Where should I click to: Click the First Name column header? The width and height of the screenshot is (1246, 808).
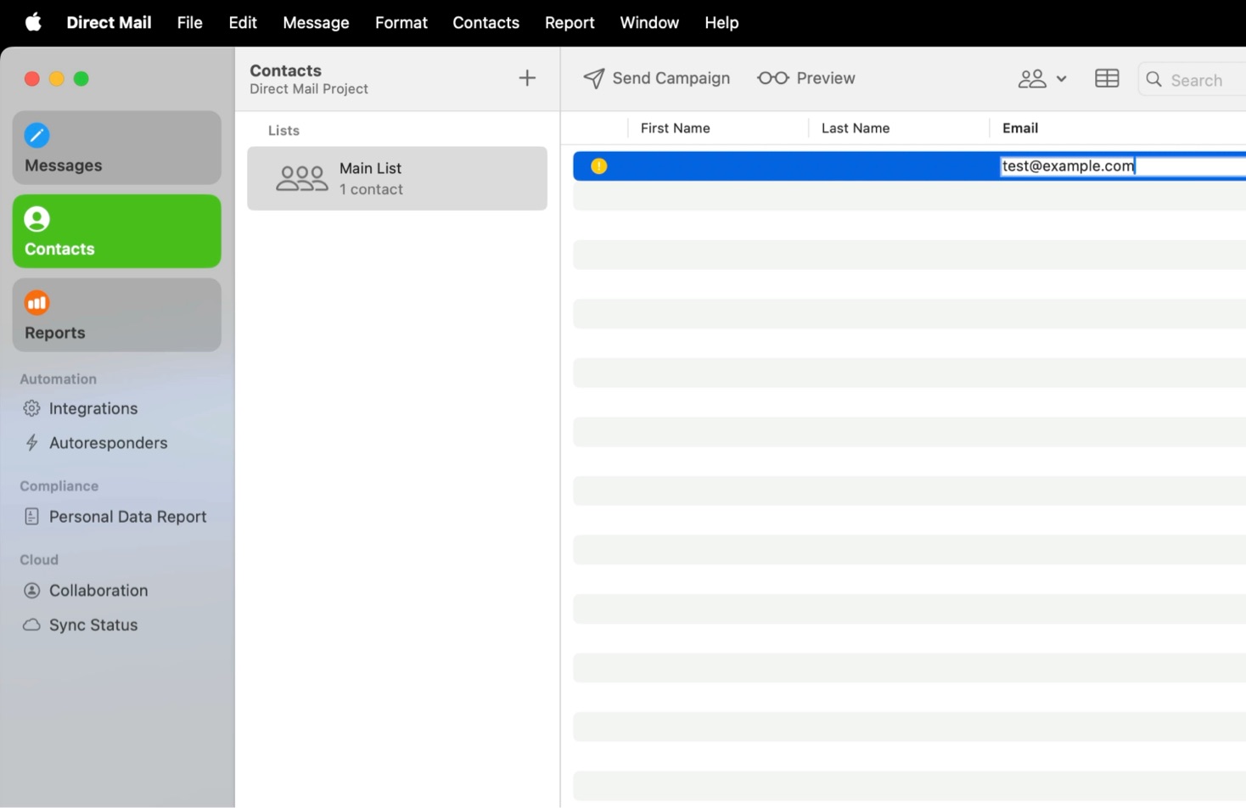tap(675, 128)
